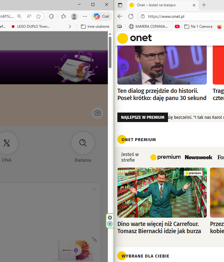Screen dimensions: 224x262
Task: Click the left page vertical scrollbar thumb
Action: pyautogui.click(x=110, y=52)
